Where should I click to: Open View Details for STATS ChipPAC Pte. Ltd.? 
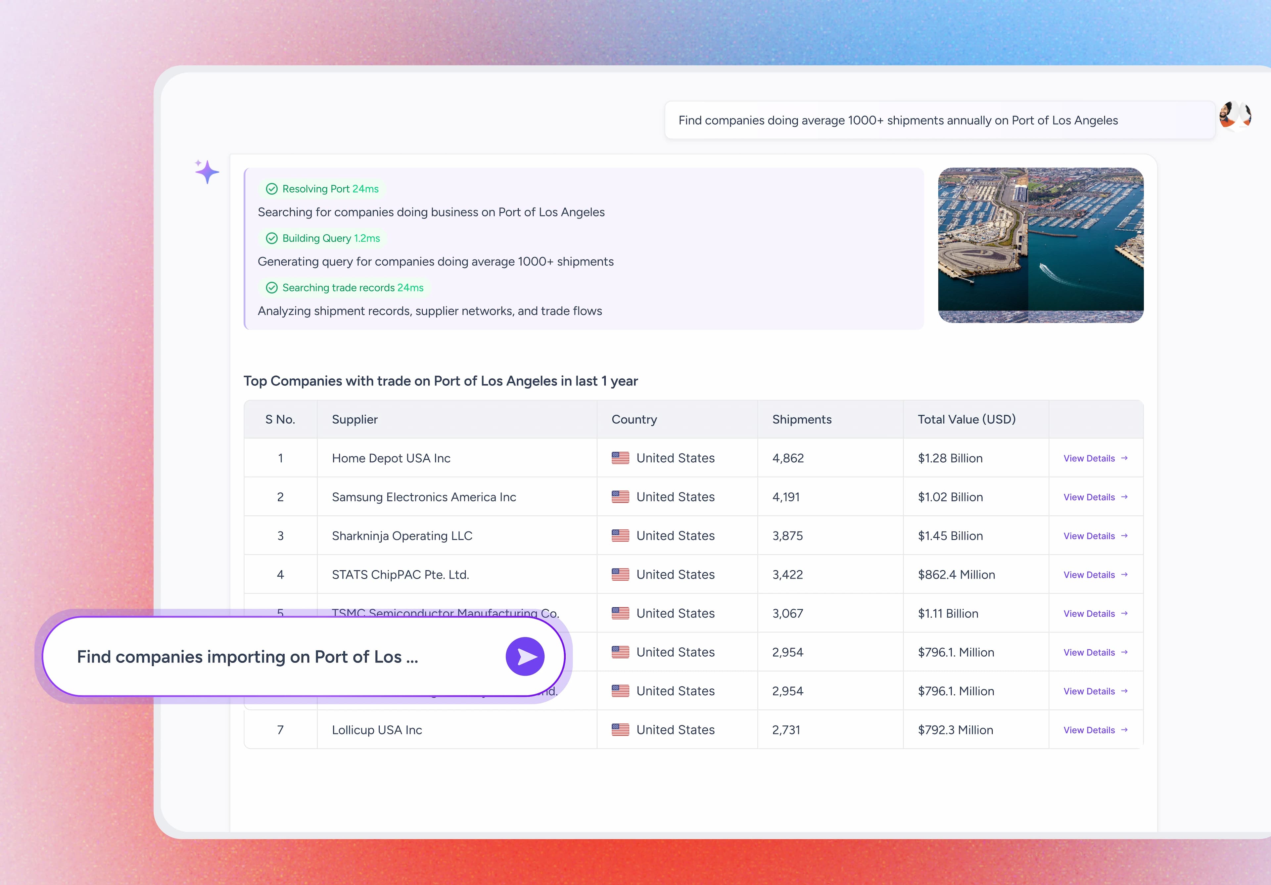click(x=1096, y=575)
